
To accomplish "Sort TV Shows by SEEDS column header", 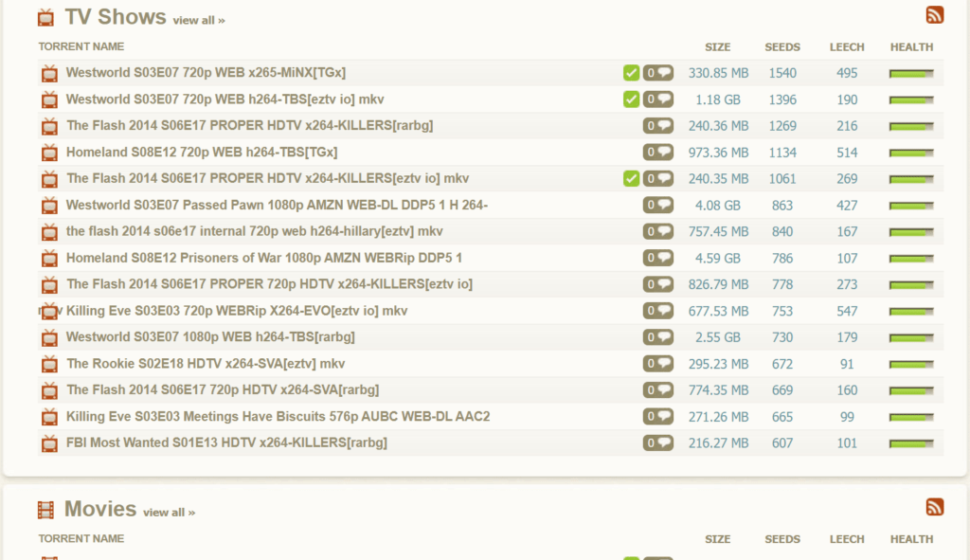I will click(782, 47).
